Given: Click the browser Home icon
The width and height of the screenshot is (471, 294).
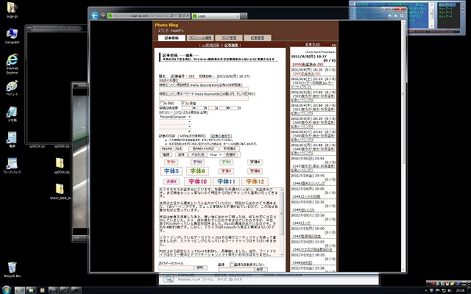Looking at the screenshot, I should click(x=389, y=16).
